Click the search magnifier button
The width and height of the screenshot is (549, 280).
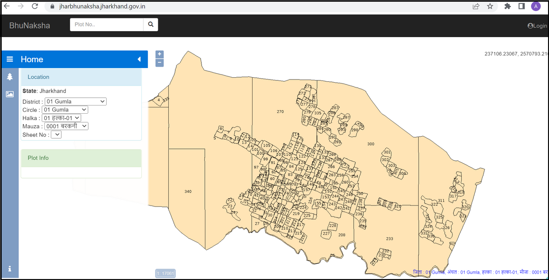[x=151, y=25]
